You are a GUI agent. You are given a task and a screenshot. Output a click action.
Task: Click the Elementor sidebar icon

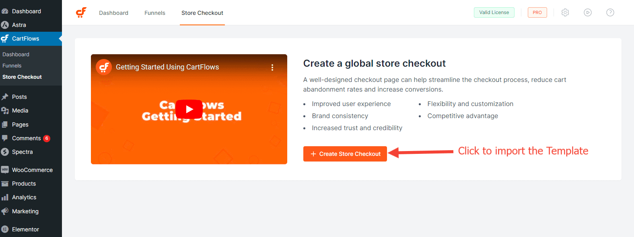(5, 229)
